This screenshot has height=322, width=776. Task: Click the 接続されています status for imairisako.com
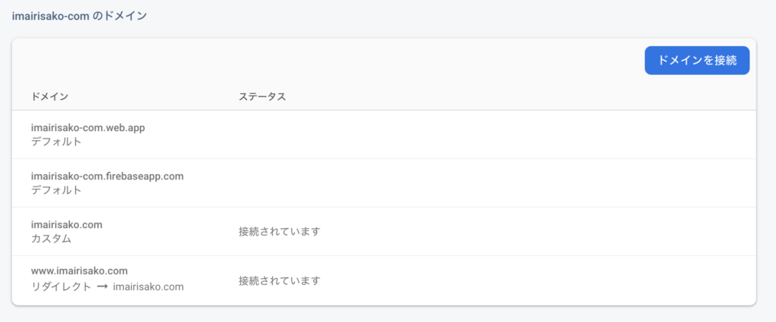280,232
